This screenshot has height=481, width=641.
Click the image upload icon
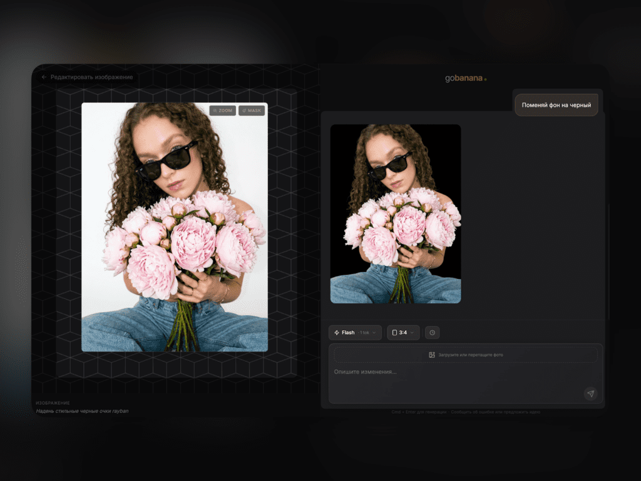(432, 355)
